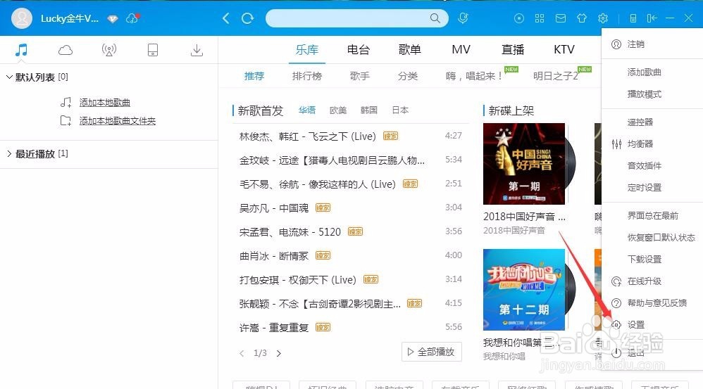703x389 pixels.
Task: Refresh the page with reload icon
Action: [x=247, y=18]
